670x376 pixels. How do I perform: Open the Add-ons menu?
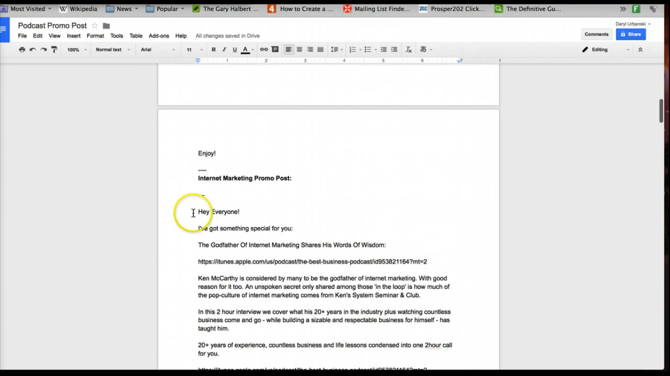(x=159, y=36)
